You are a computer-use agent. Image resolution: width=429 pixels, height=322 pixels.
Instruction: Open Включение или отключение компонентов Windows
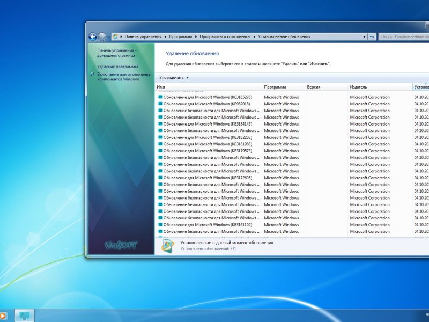click(x=124, y=77)
